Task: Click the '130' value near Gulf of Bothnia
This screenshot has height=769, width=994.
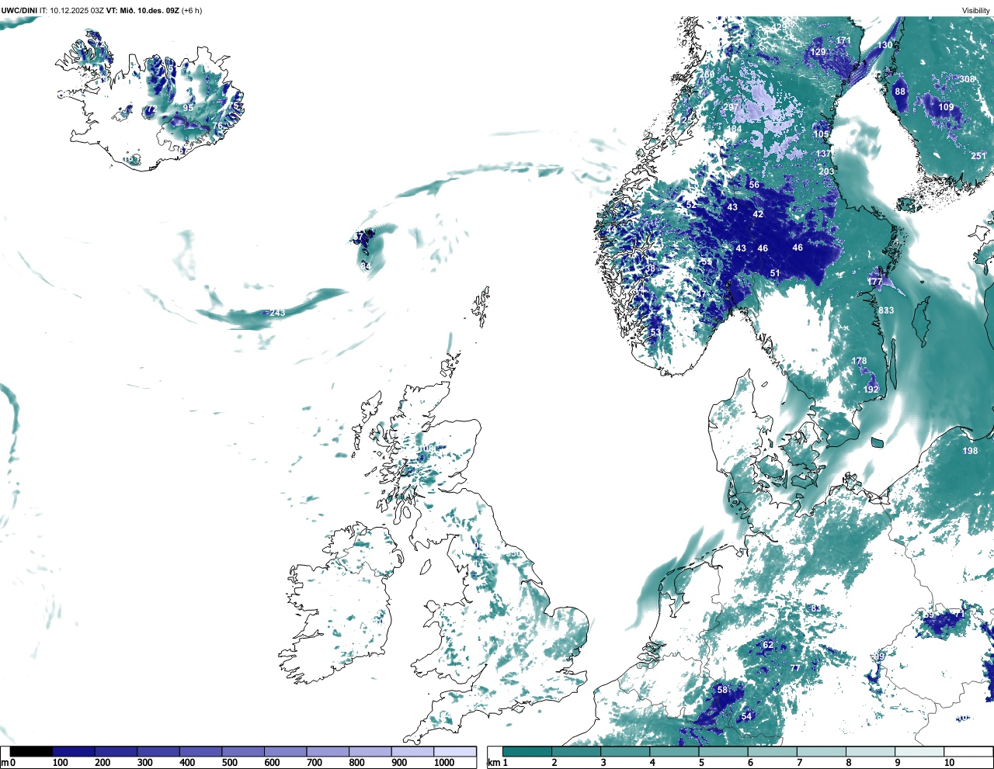Action: [885, 46]
